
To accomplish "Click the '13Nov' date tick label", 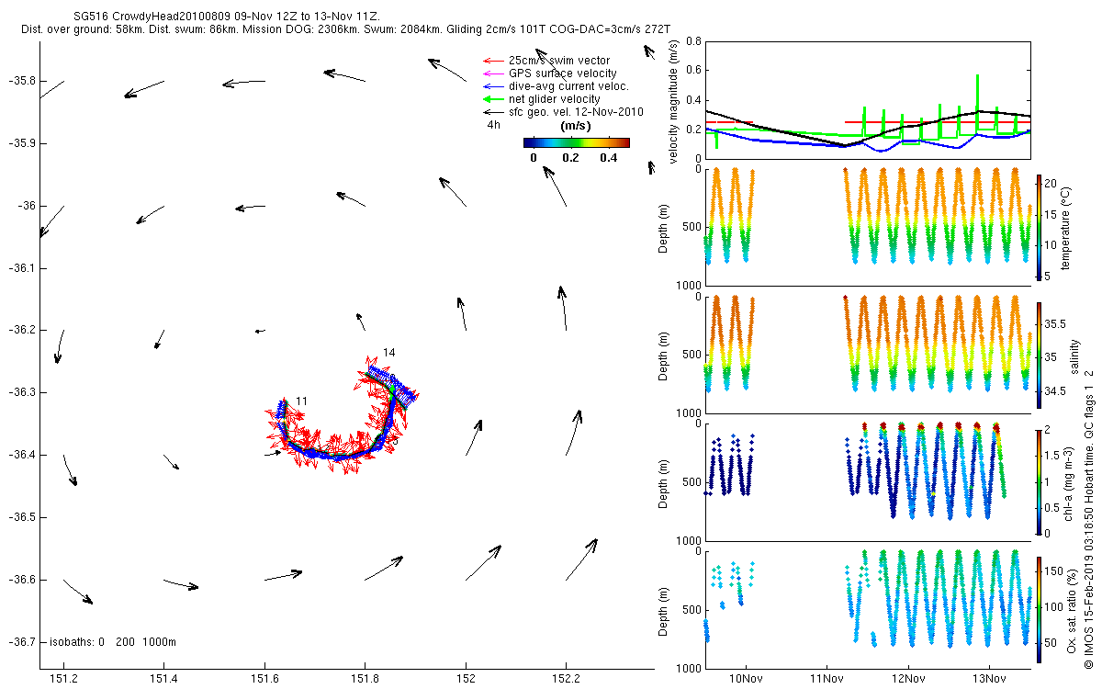I will (x=989, y=679).
